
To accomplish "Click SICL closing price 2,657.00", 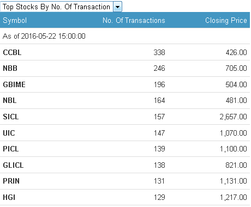I will [x=233, y=117].
